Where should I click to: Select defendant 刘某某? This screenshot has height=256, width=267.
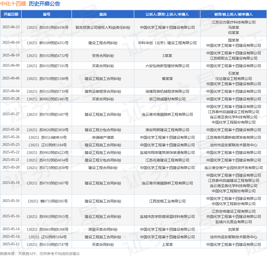click(233, 229)
